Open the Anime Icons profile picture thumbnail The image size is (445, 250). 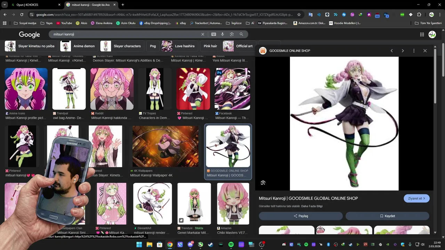tap(26, 89)
